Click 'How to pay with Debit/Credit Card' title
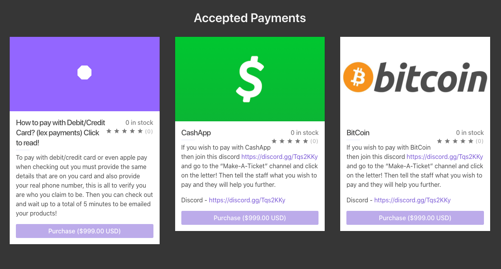 coord(60,133)
